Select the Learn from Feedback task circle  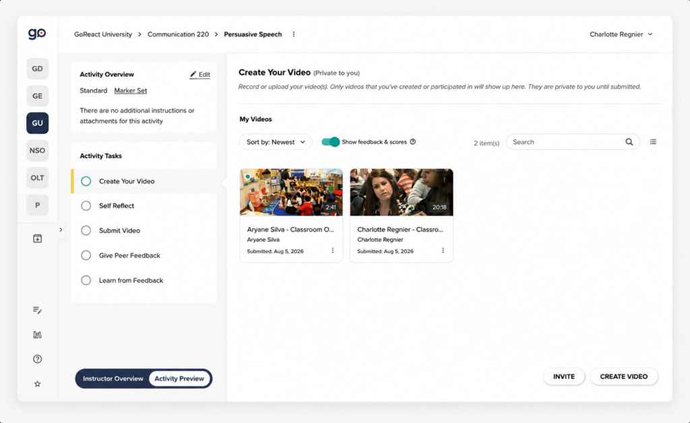point(86,280)
